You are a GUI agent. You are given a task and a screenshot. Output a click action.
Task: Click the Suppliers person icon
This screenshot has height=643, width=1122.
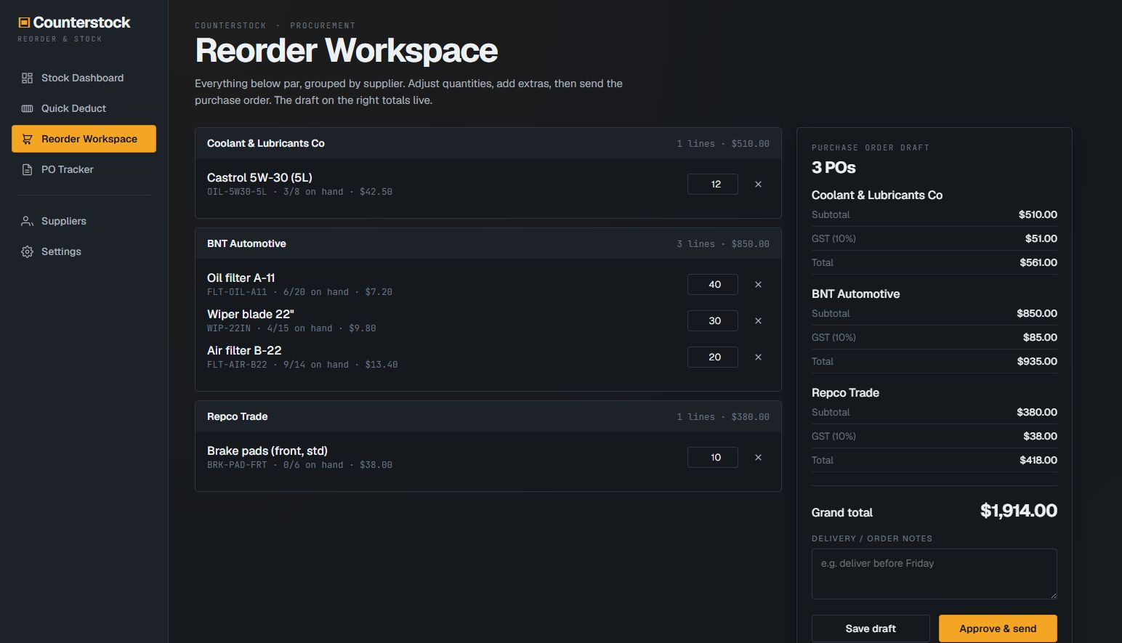(x=27, y=221)
